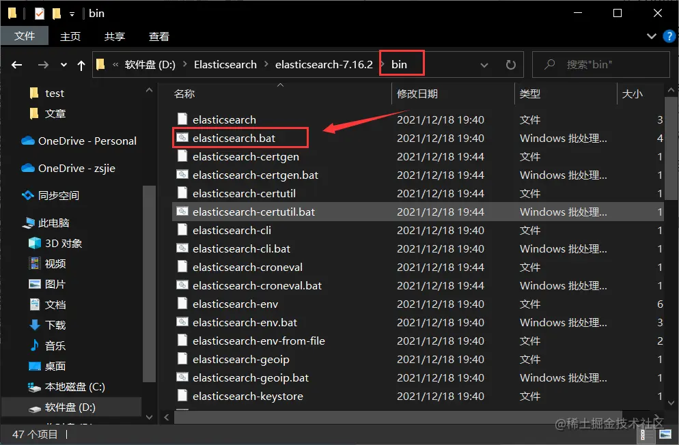Click the elasticsearch-env.bat file icon
Viewport: 679px width, 445px height.
click(x=182, y=322)
